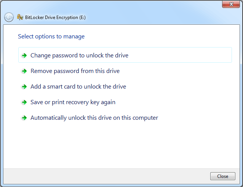Click green arrow beside Remove password option

coord(24,71)
